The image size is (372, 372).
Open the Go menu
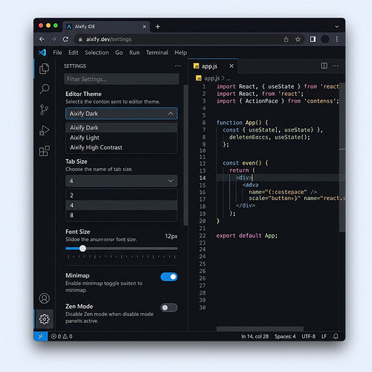(119, 53)
